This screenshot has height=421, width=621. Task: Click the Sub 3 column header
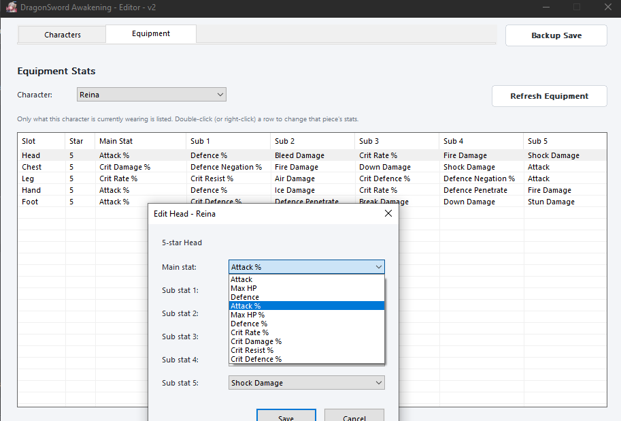(397, 141)
